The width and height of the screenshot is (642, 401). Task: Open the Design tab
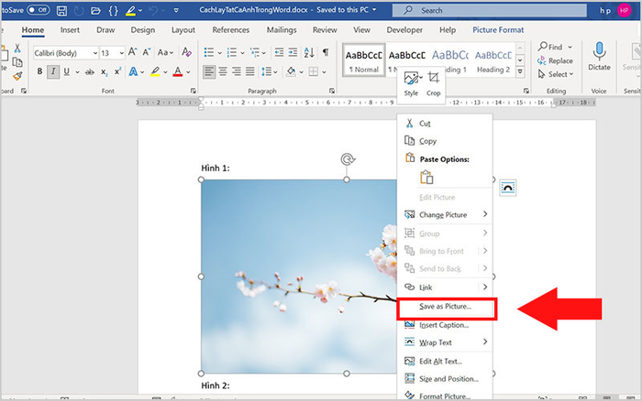coord(143,30)
